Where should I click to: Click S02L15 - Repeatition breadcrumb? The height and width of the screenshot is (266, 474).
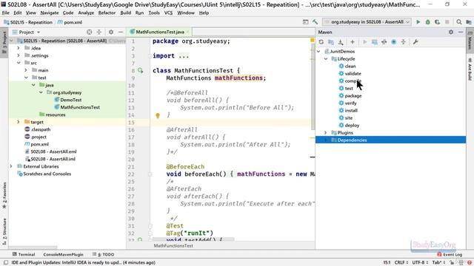(x=28, y=22)
